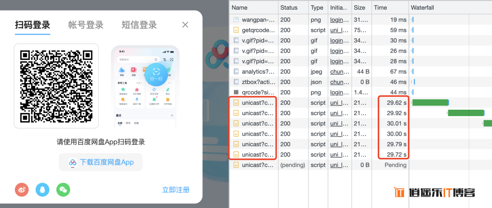The width and height of the screenshot is (492, 208).
Task: Select the 扫码登录 tab
Action: (x=32, y=25)
